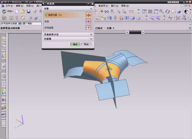Select the Zoom magnifier tool

pos(162,12)
